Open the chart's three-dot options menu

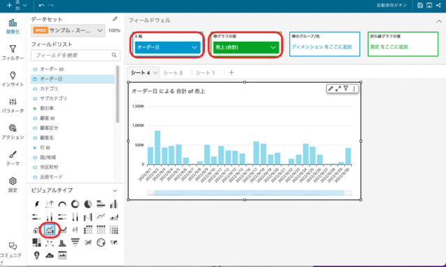[x=354, y=89]
